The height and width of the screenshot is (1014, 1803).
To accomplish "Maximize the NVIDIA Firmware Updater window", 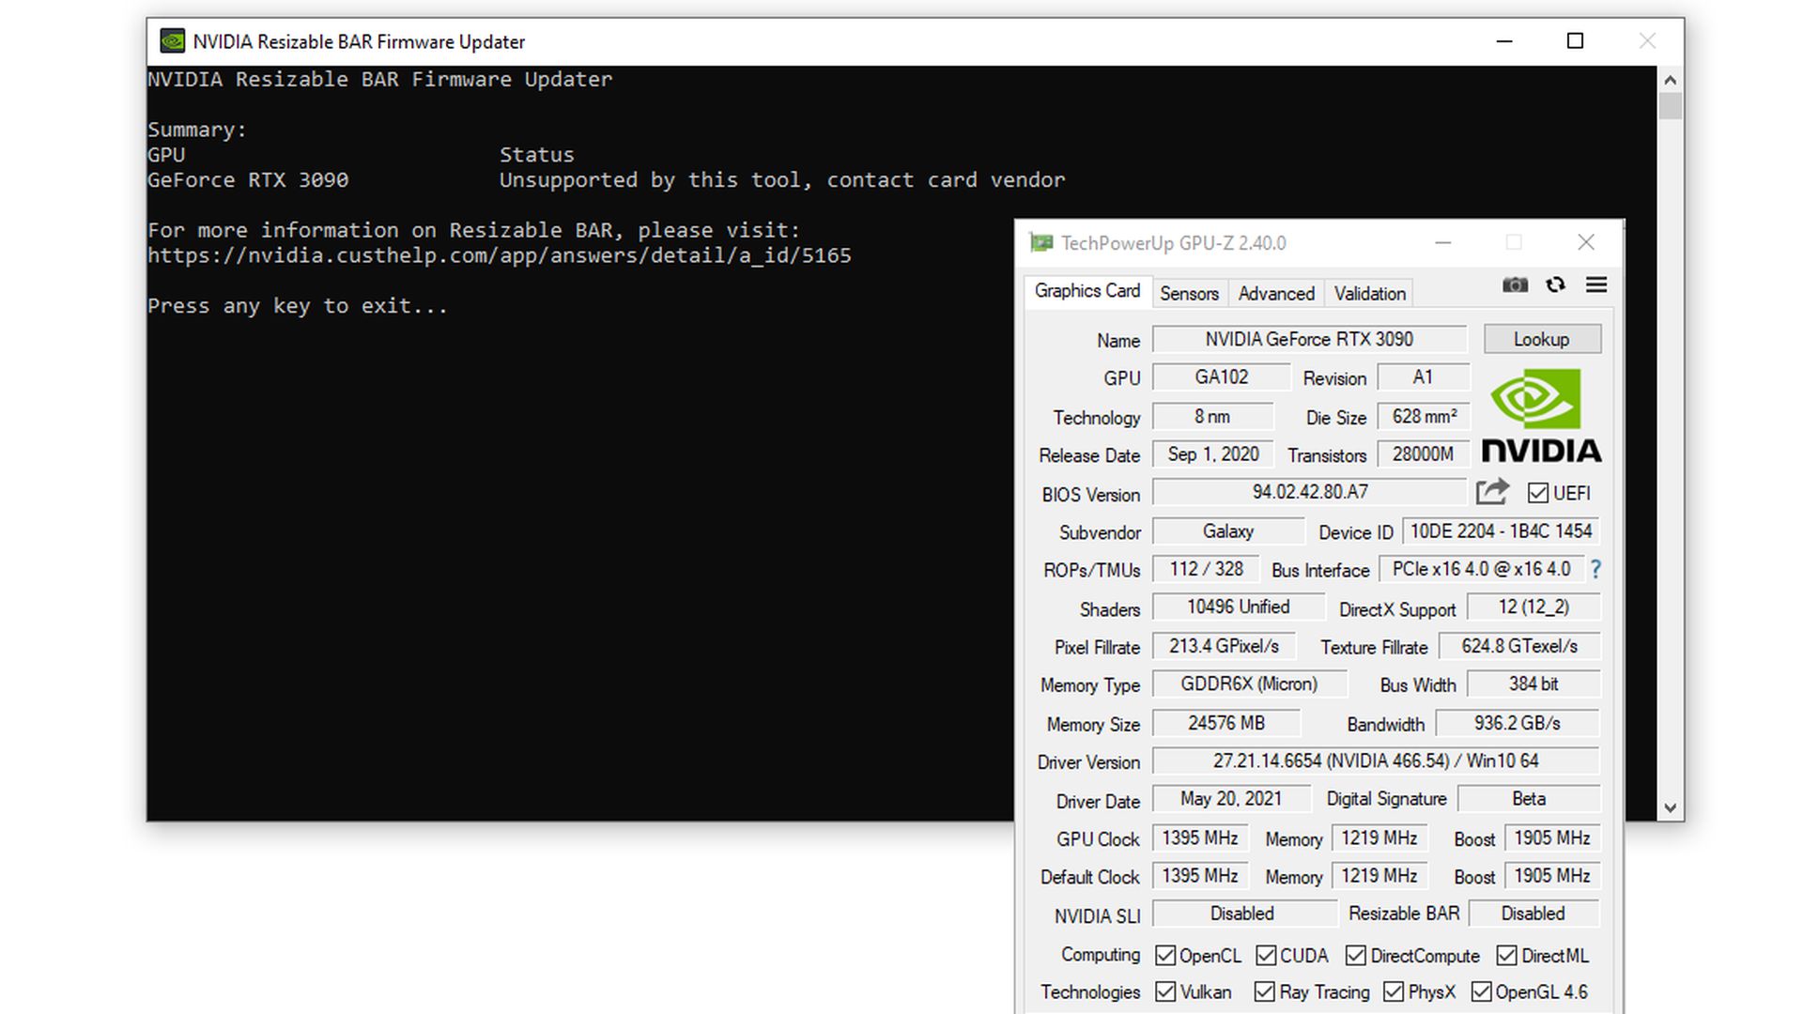I will coord(1575,41).
